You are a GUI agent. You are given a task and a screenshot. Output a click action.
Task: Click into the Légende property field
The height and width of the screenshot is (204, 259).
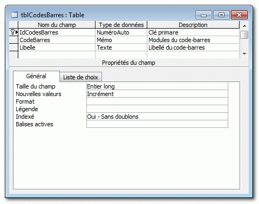click(x=157, y=109)
